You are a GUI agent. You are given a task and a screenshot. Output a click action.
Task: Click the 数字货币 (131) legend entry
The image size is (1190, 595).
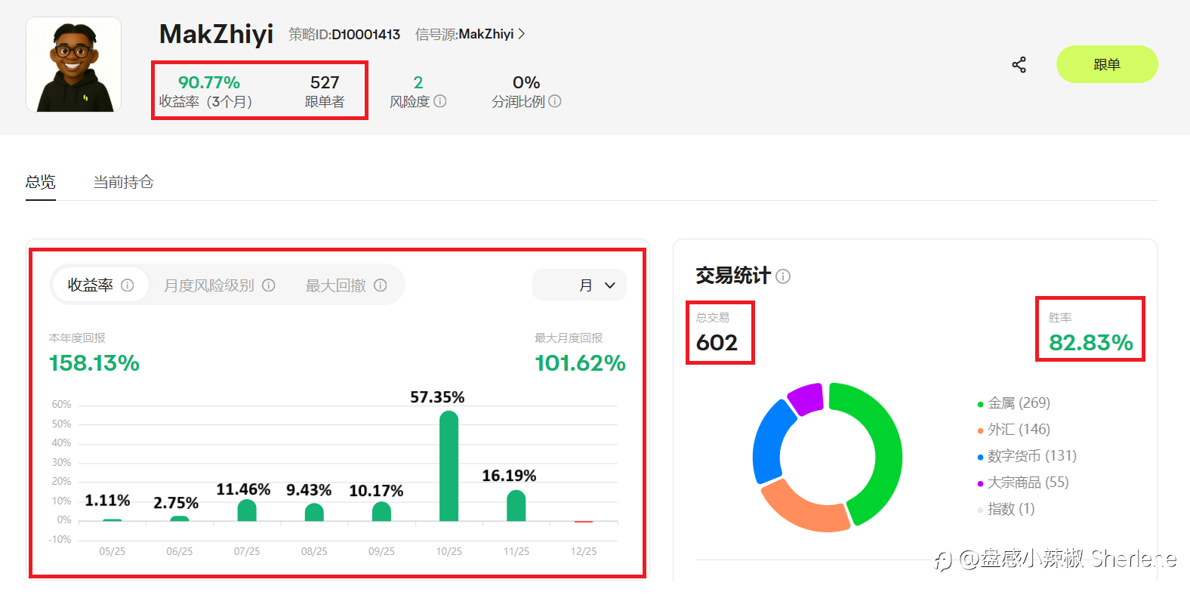pyautogui.click(x=1027, y=456)
